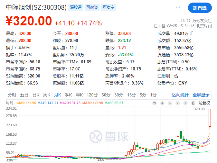217x163 pixels.
Task: Switch to 年K chart tab
Action: (79, 95)
